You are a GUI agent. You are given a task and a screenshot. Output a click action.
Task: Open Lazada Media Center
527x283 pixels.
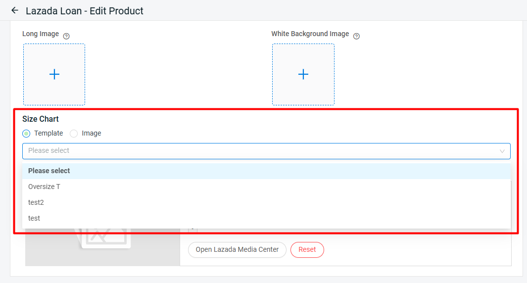point(238,250)
